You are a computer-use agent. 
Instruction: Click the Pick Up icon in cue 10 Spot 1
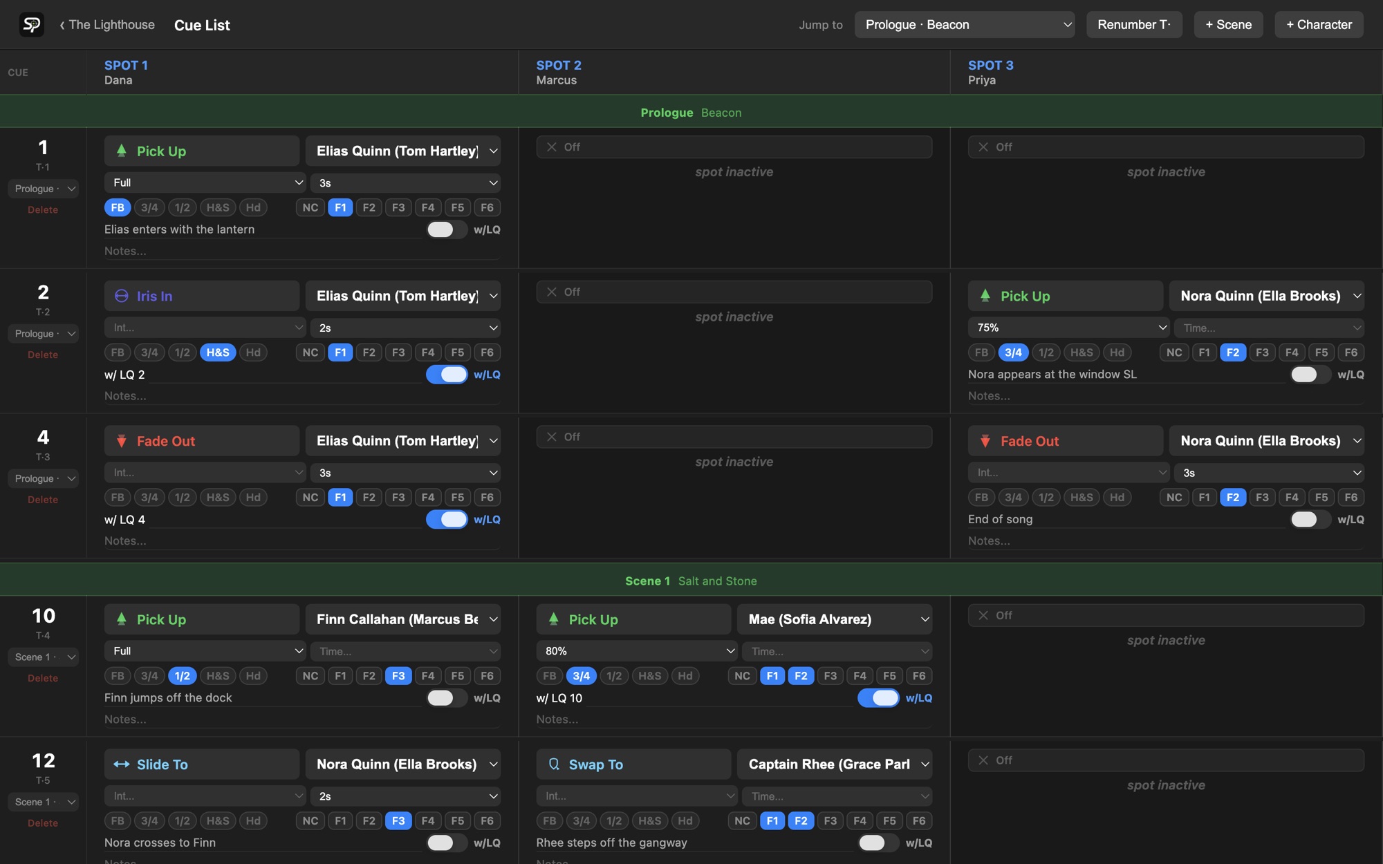(x=122, y=619)
